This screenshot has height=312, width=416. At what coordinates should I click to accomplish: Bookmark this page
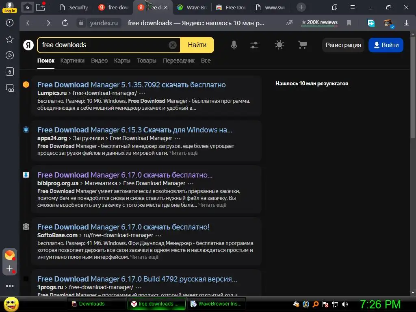pos(349,23)
